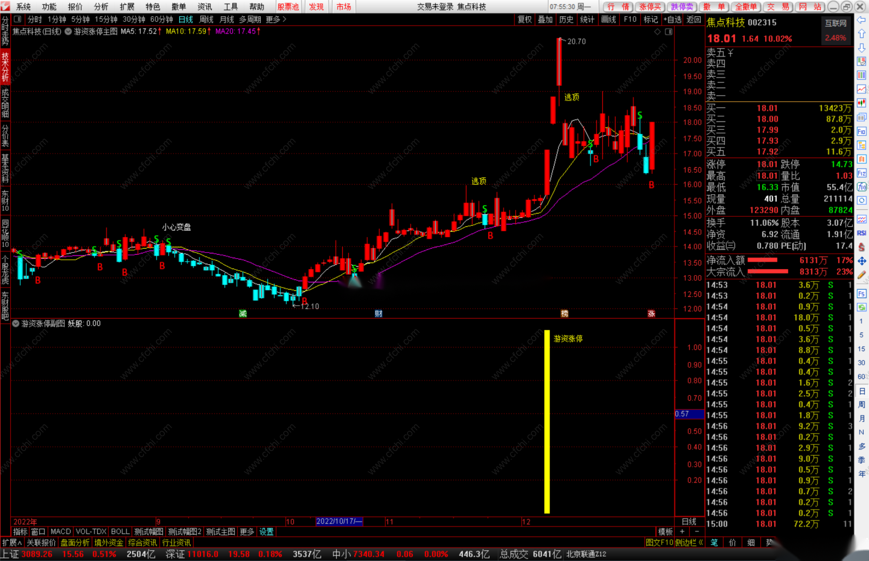Viewport: 869px width, 561px height.
Task: Click the RSI indicator icon in right toolbar
Action: (862, 233)
